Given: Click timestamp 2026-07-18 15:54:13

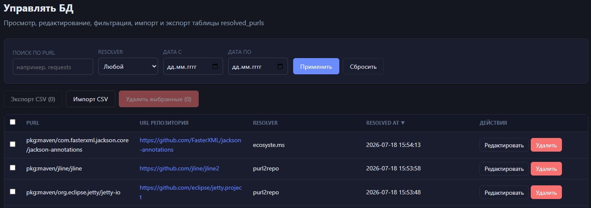Looking at the screenshot, I should (x=394, y=145).
